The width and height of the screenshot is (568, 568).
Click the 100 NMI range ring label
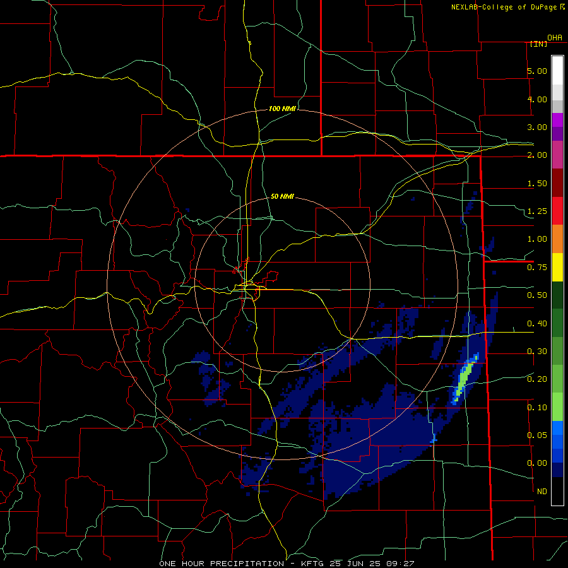tap(282, 109)
